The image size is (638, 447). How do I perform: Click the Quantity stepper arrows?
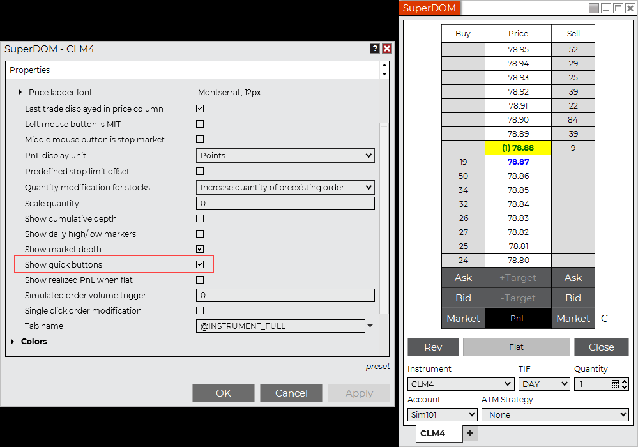(624, 384)
